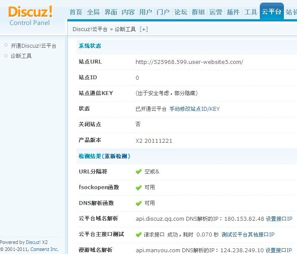
Task: Click the IP address 180.153.82.48 text
Action: 244,219
